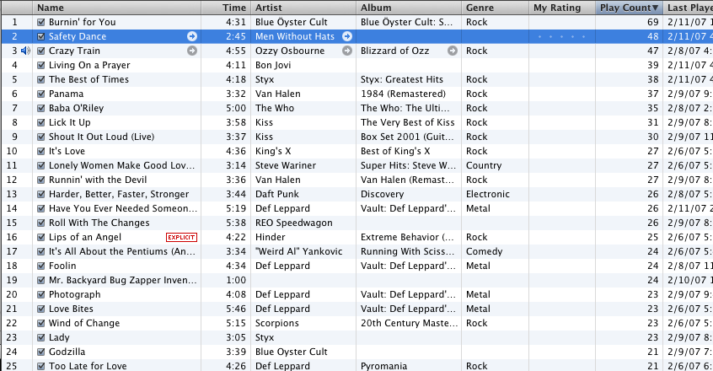Uncheck the Panama checkbox

pyautogui.click(x=41, y=94)
